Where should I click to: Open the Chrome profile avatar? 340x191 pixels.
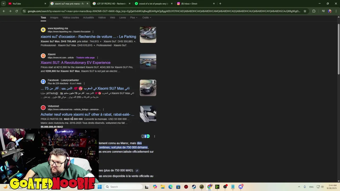330,11
